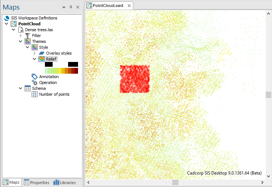
Task: Select SIS Workspace Definitions tree item
Action: coord(34,18)
